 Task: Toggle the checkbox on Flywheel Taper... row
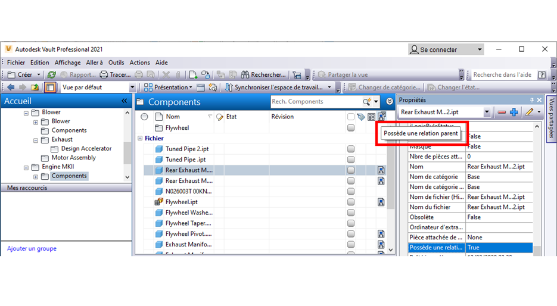pyautogui.click(x=351, y=223)
